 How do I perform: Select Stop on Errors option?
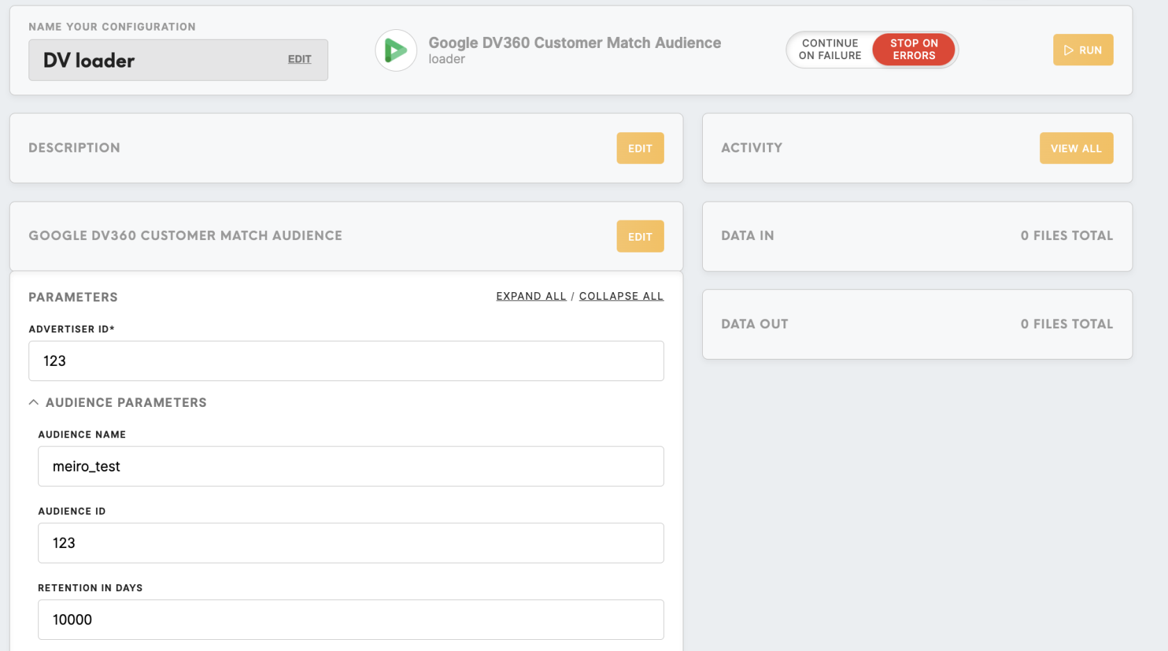coord(914,49)
